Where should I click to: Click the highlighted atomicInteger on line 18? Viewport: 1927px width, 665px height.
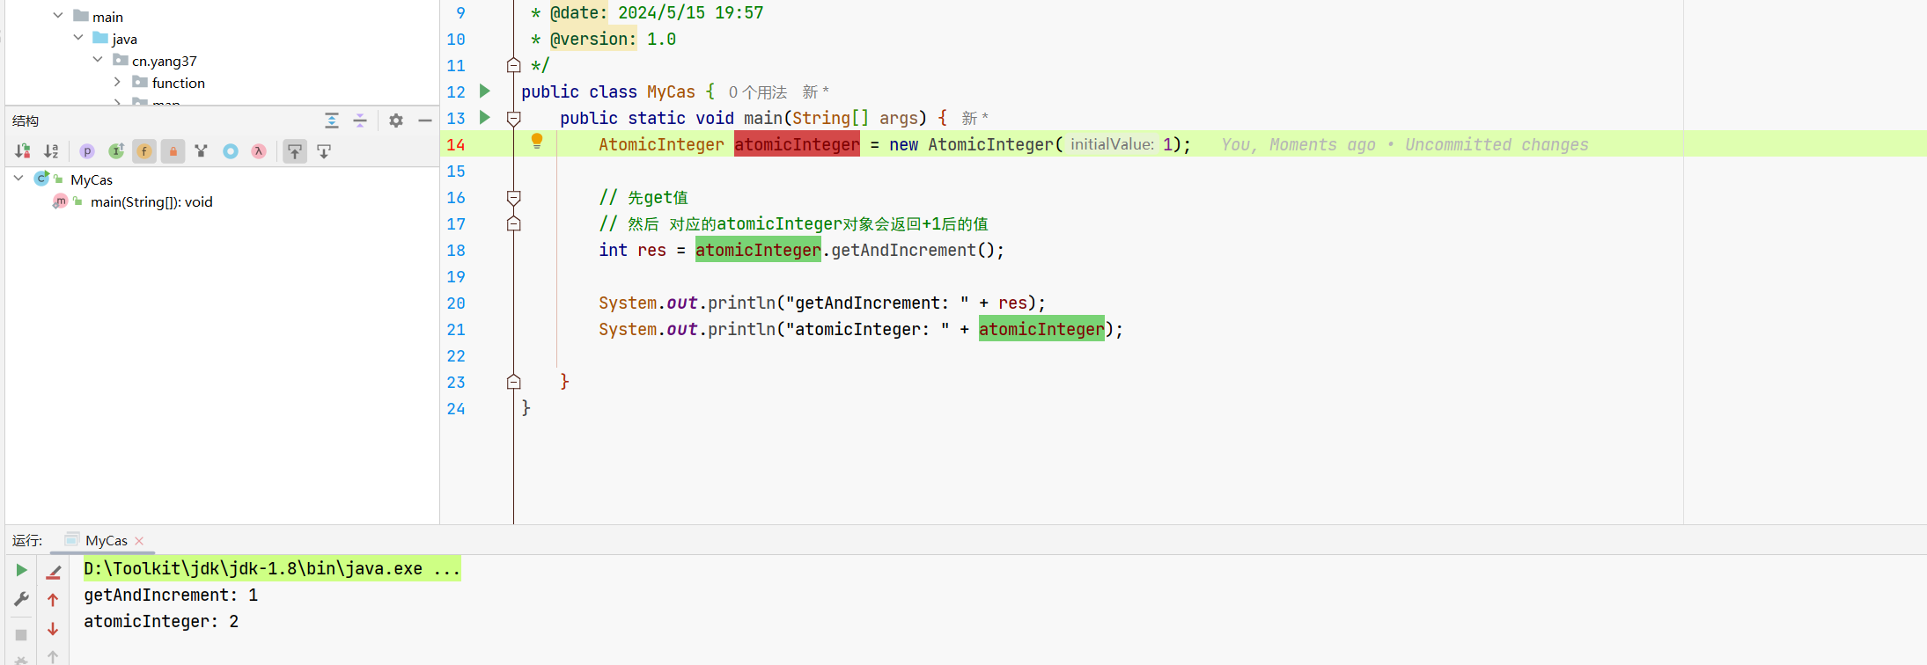758,250
